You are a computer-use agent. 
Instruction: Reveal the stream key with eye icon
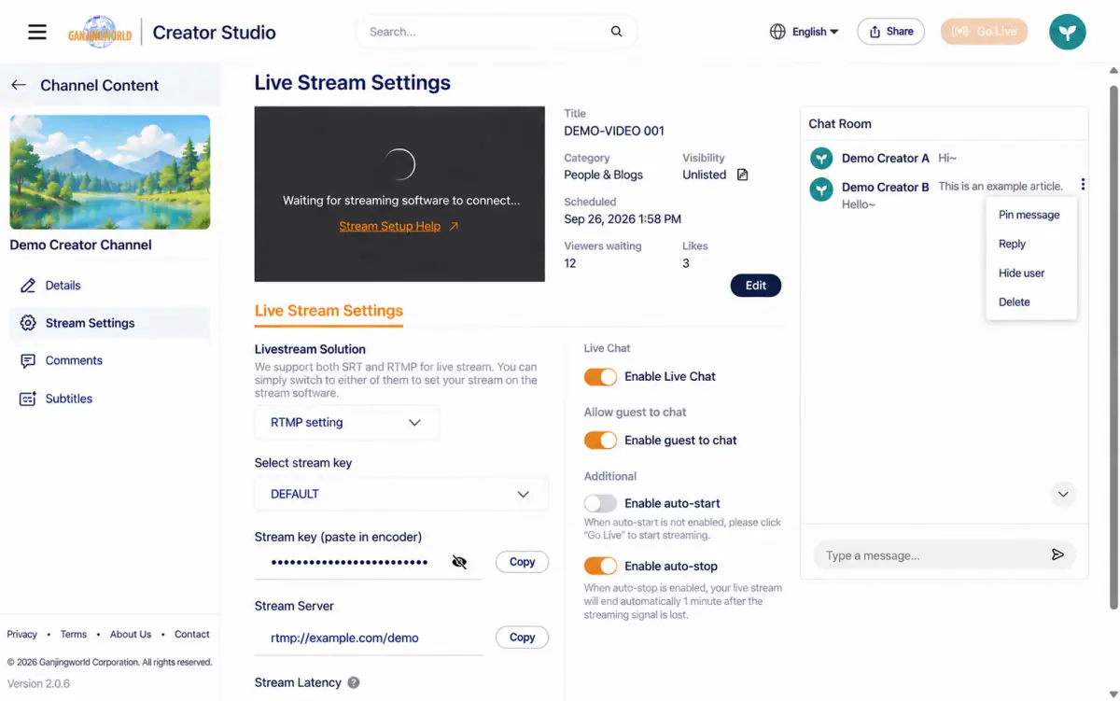point(459,562)
